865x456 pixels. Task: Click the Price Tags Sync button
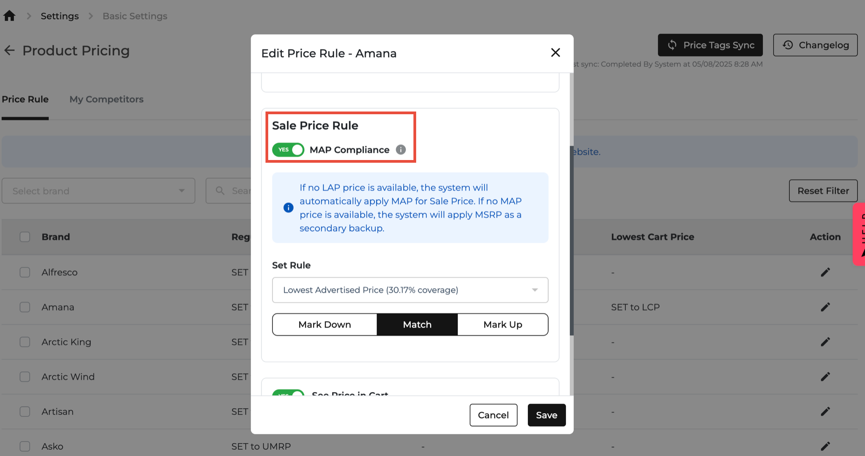point(710,45)
